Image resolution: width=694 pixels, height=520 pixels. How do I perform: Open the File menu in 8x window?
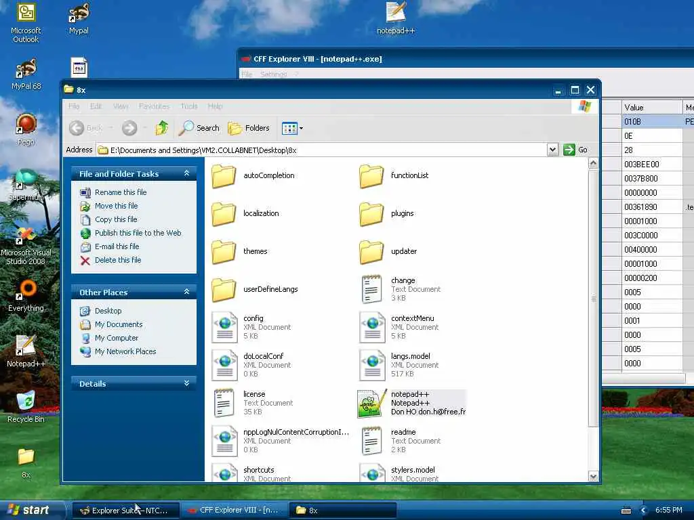74,106
